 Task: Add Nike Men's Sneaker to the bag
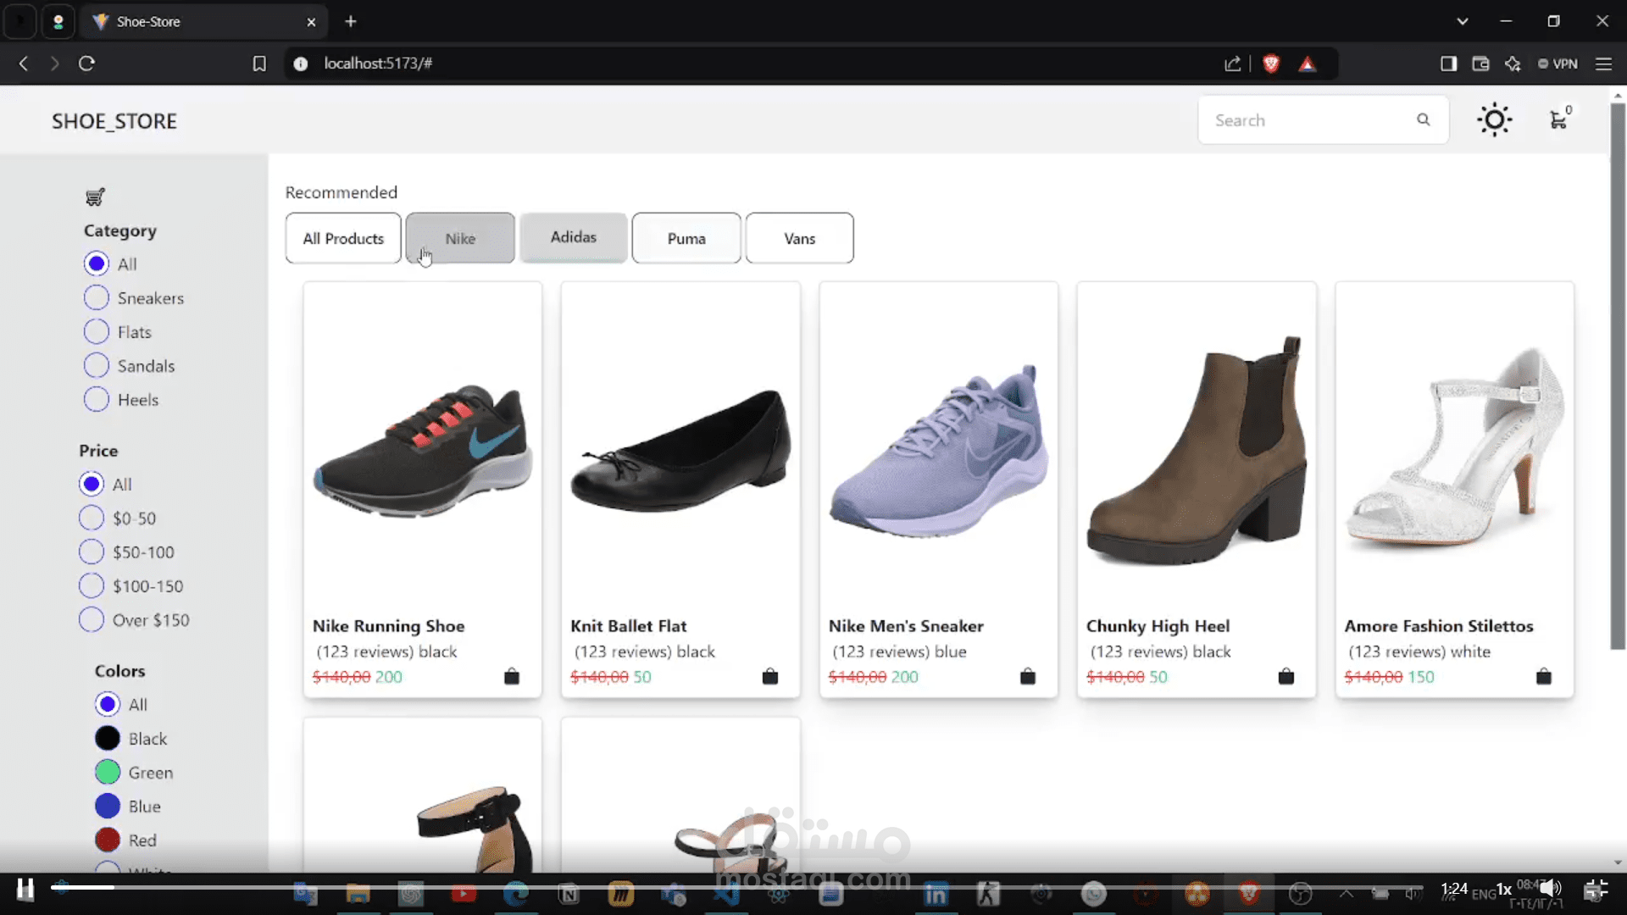point(1028,676)
